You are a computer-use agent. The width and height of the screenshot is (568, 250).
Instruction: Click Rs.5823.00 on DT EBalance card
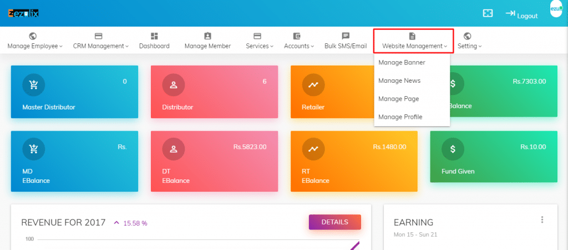pyautogui.click(x=250, y=147)
